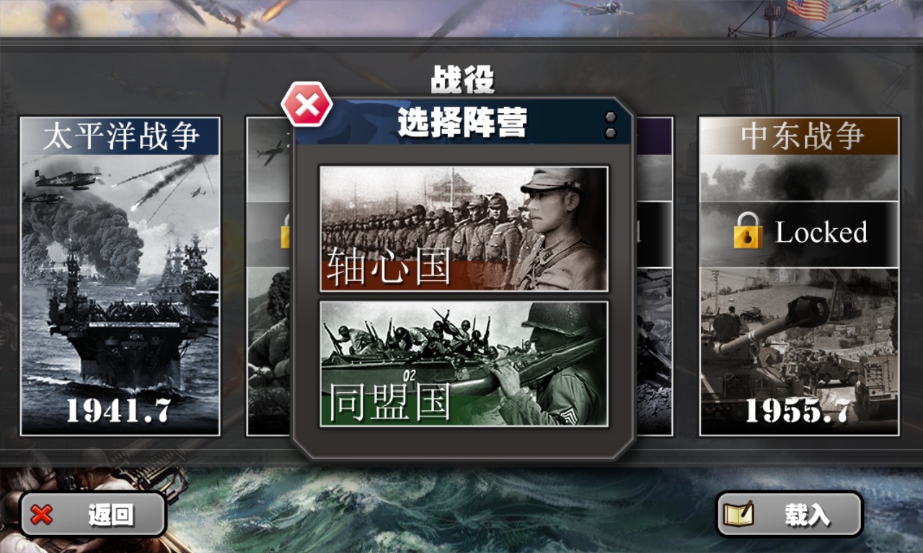
Task: Choose the 轴心国 Axis faction banner
Action: coord(464,228)
